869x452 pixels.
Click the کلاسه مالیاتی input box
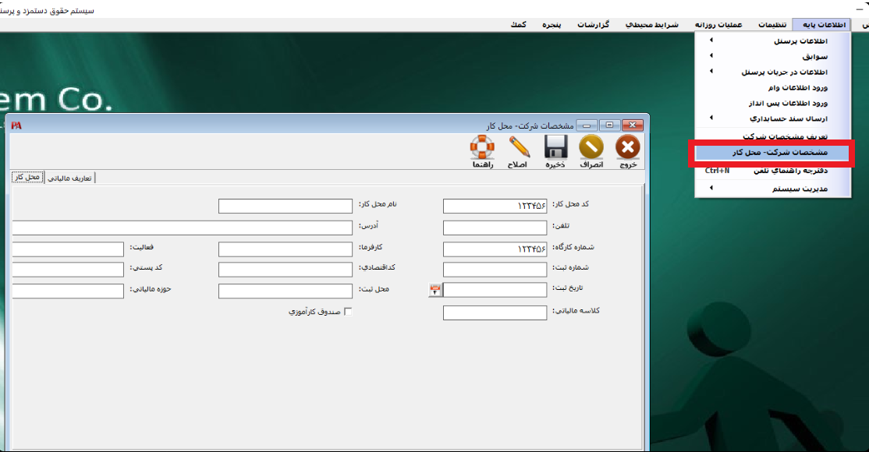(x=495, y=313)
